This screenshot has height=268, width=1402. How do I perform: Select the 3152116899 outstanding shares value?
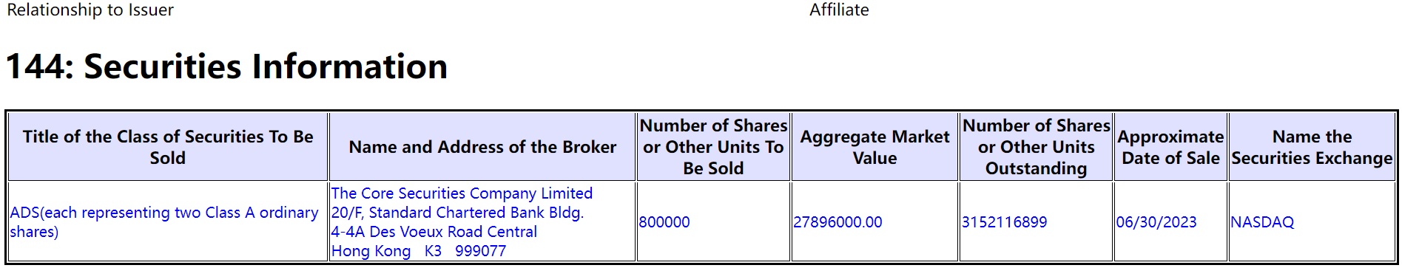[x=1004, y=222]
